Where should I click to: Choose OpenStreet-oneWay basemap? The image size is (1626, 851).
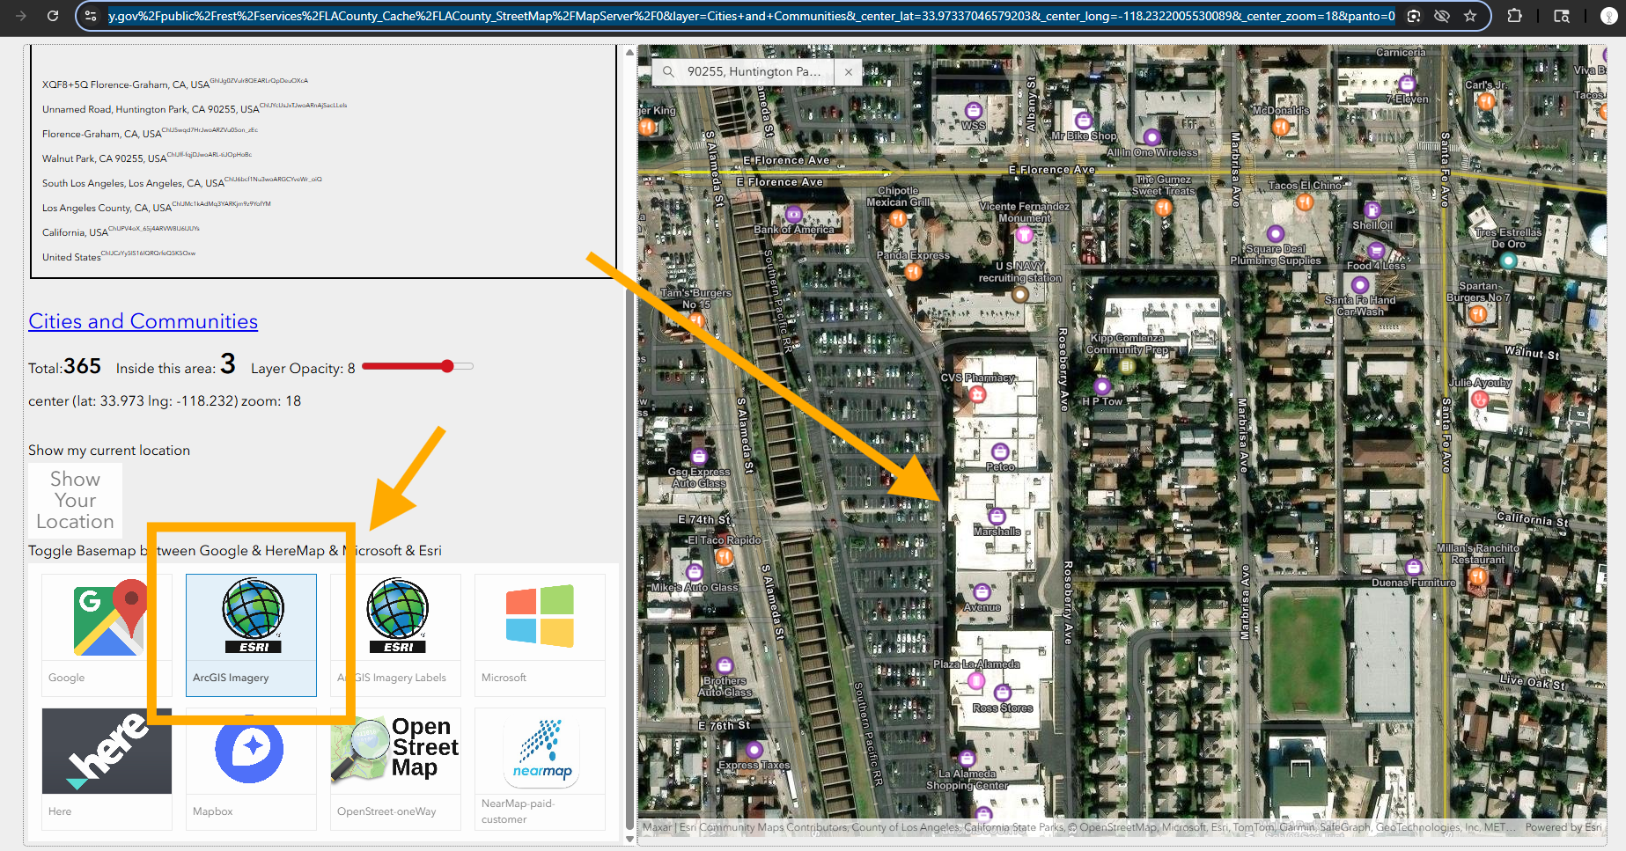tap(395, 768)
